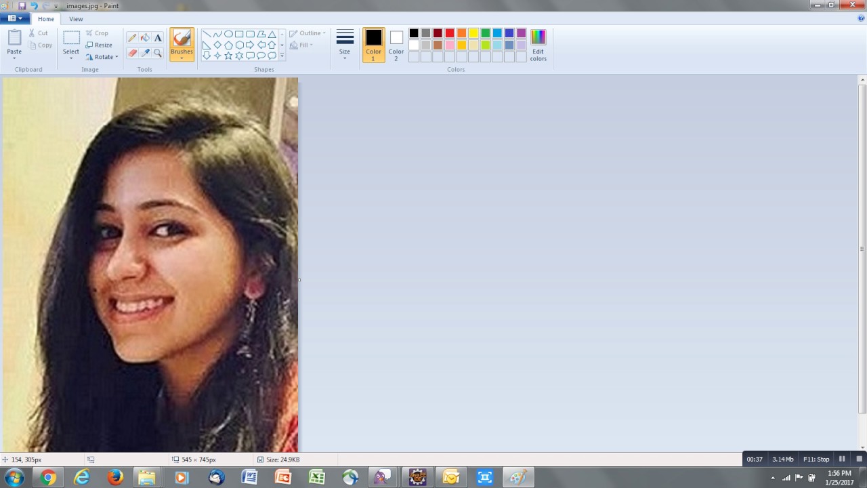Open the Rotate dropdown
Image resolution: width=867 pixels, height=488 pixels.
click(102, 57)
